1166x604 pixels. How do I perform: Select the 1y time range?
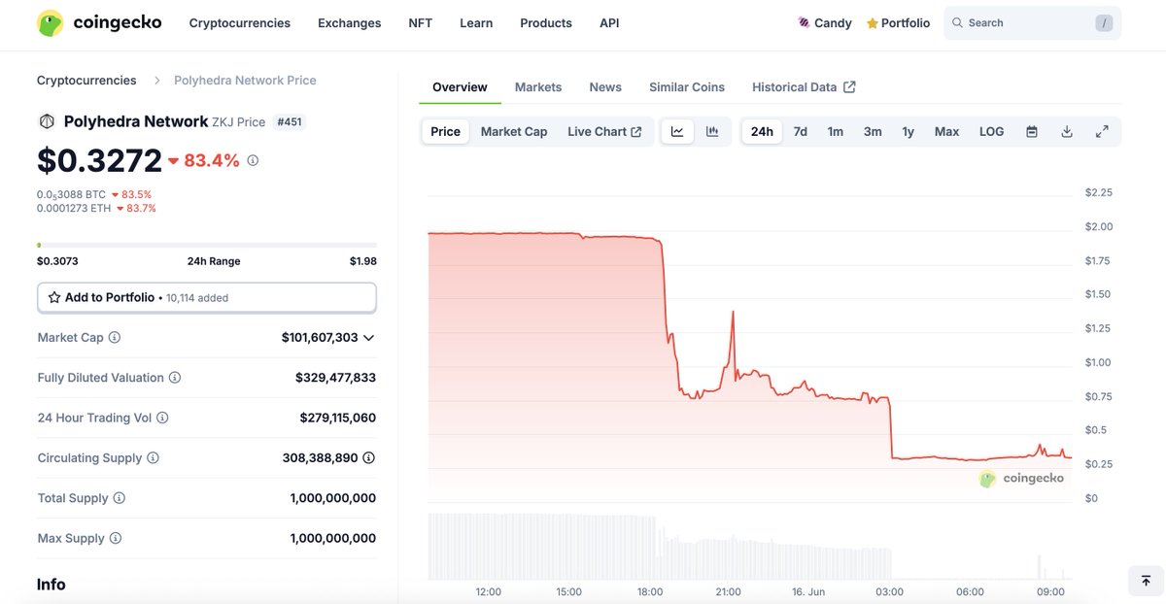908,131
